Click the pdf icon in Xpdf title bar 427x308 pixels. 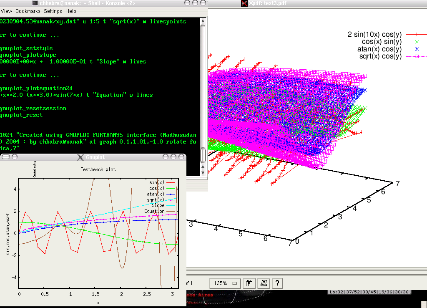click(244, 3)
